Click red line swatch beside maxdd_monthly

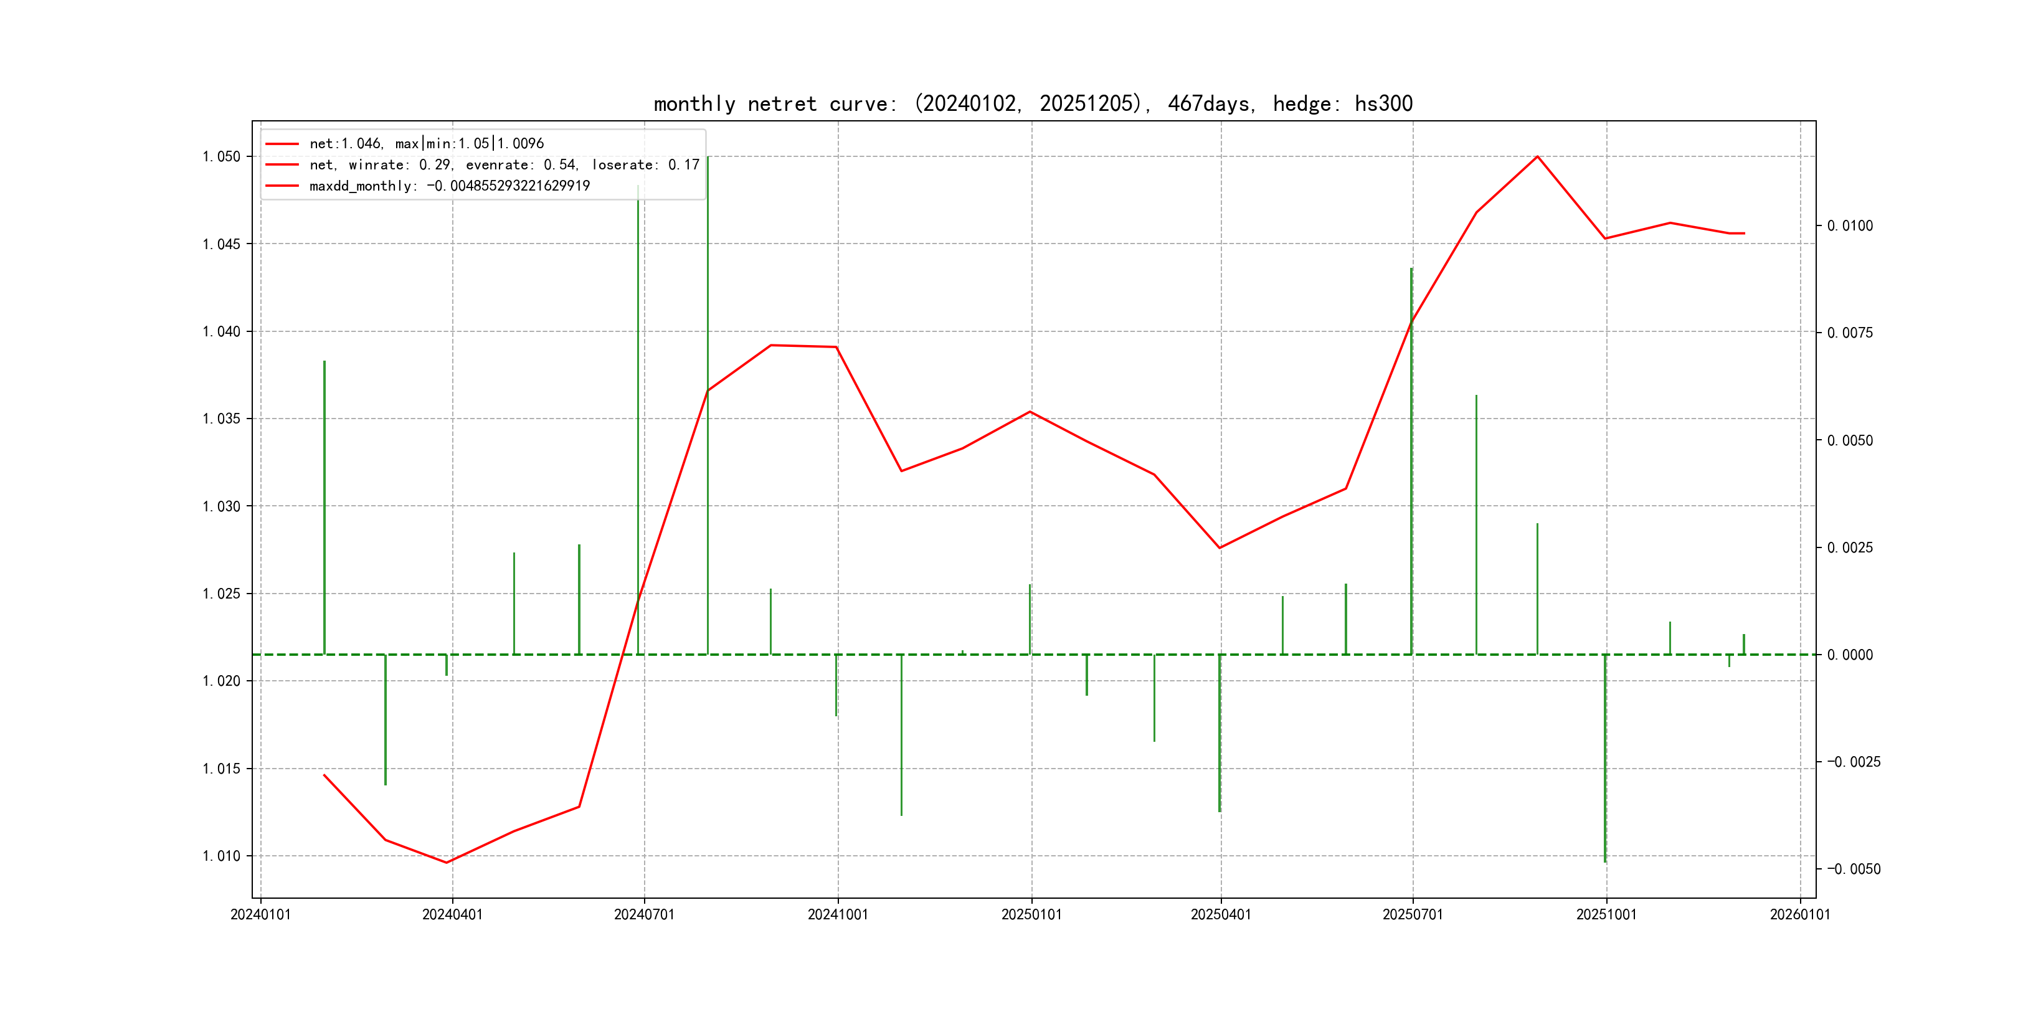282,186
